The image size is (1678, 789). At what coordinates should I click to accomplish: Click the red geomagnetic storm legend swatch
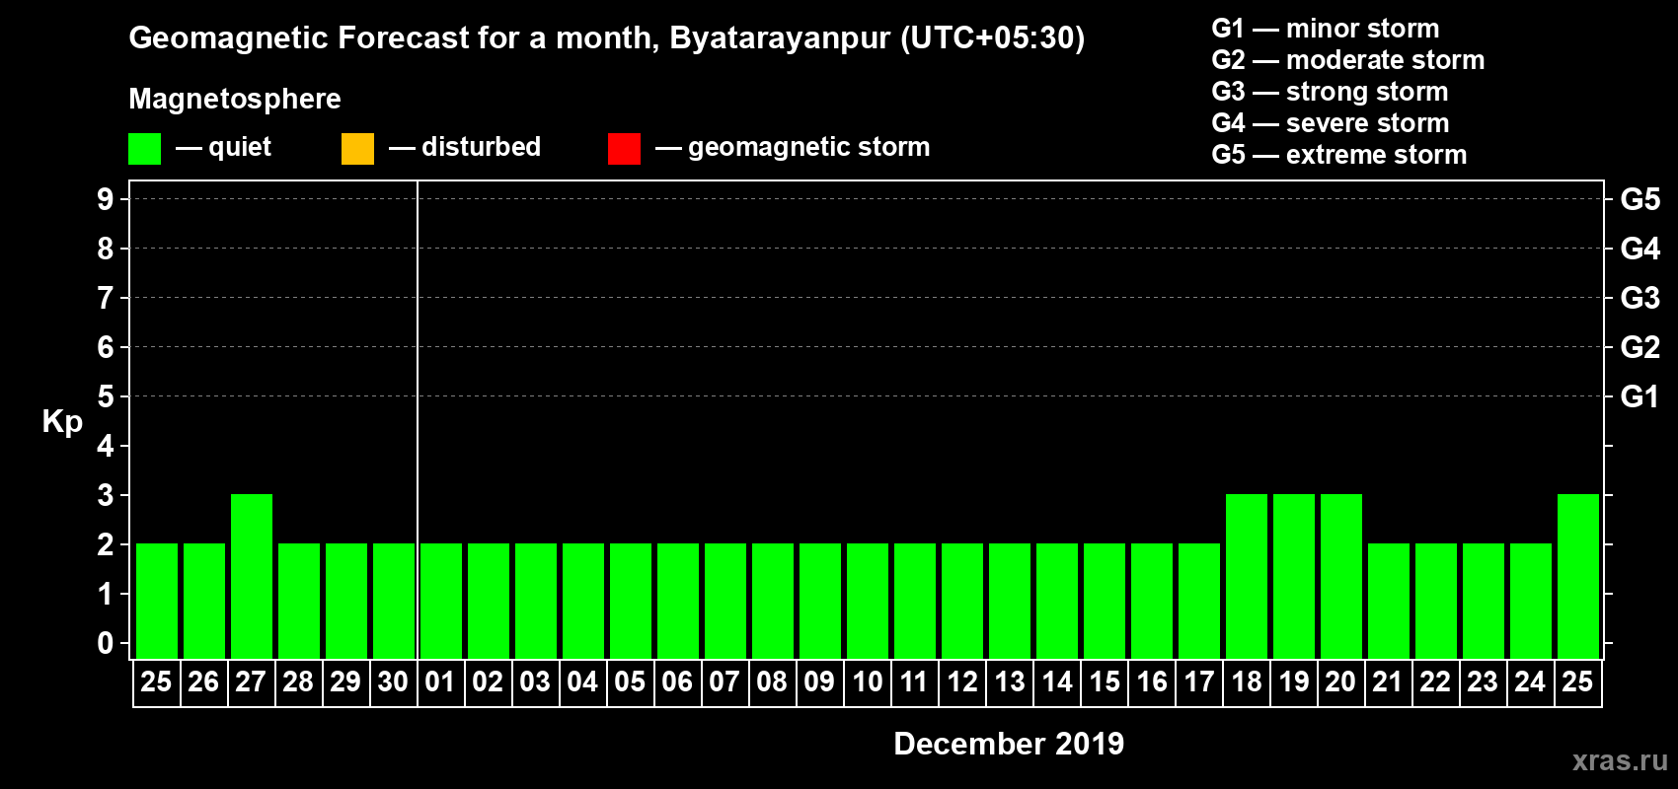tap(624, 148)
